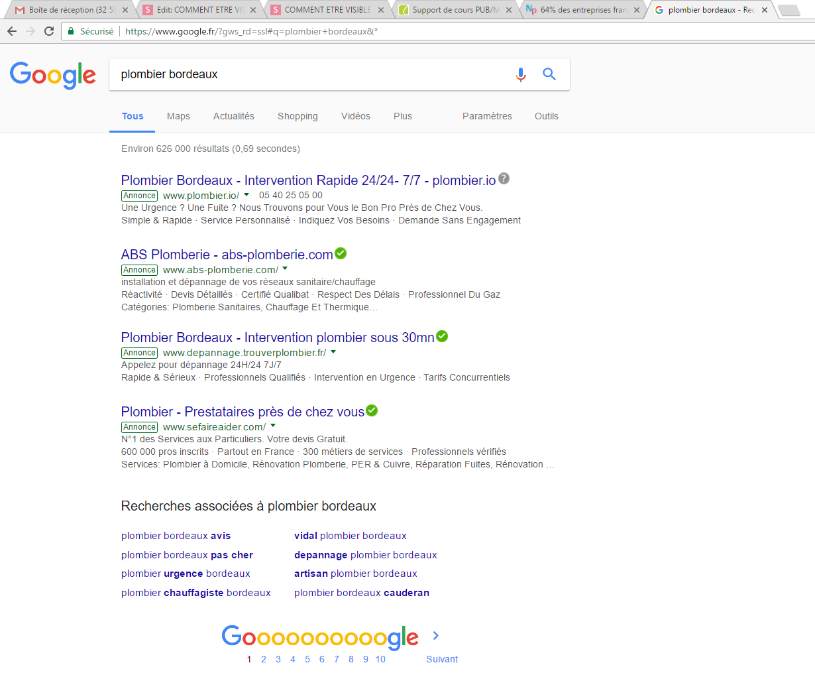The width and height of the screenshot is (815, 675).
Task: Go back with the browser back arrow
Action: point(12,31)
